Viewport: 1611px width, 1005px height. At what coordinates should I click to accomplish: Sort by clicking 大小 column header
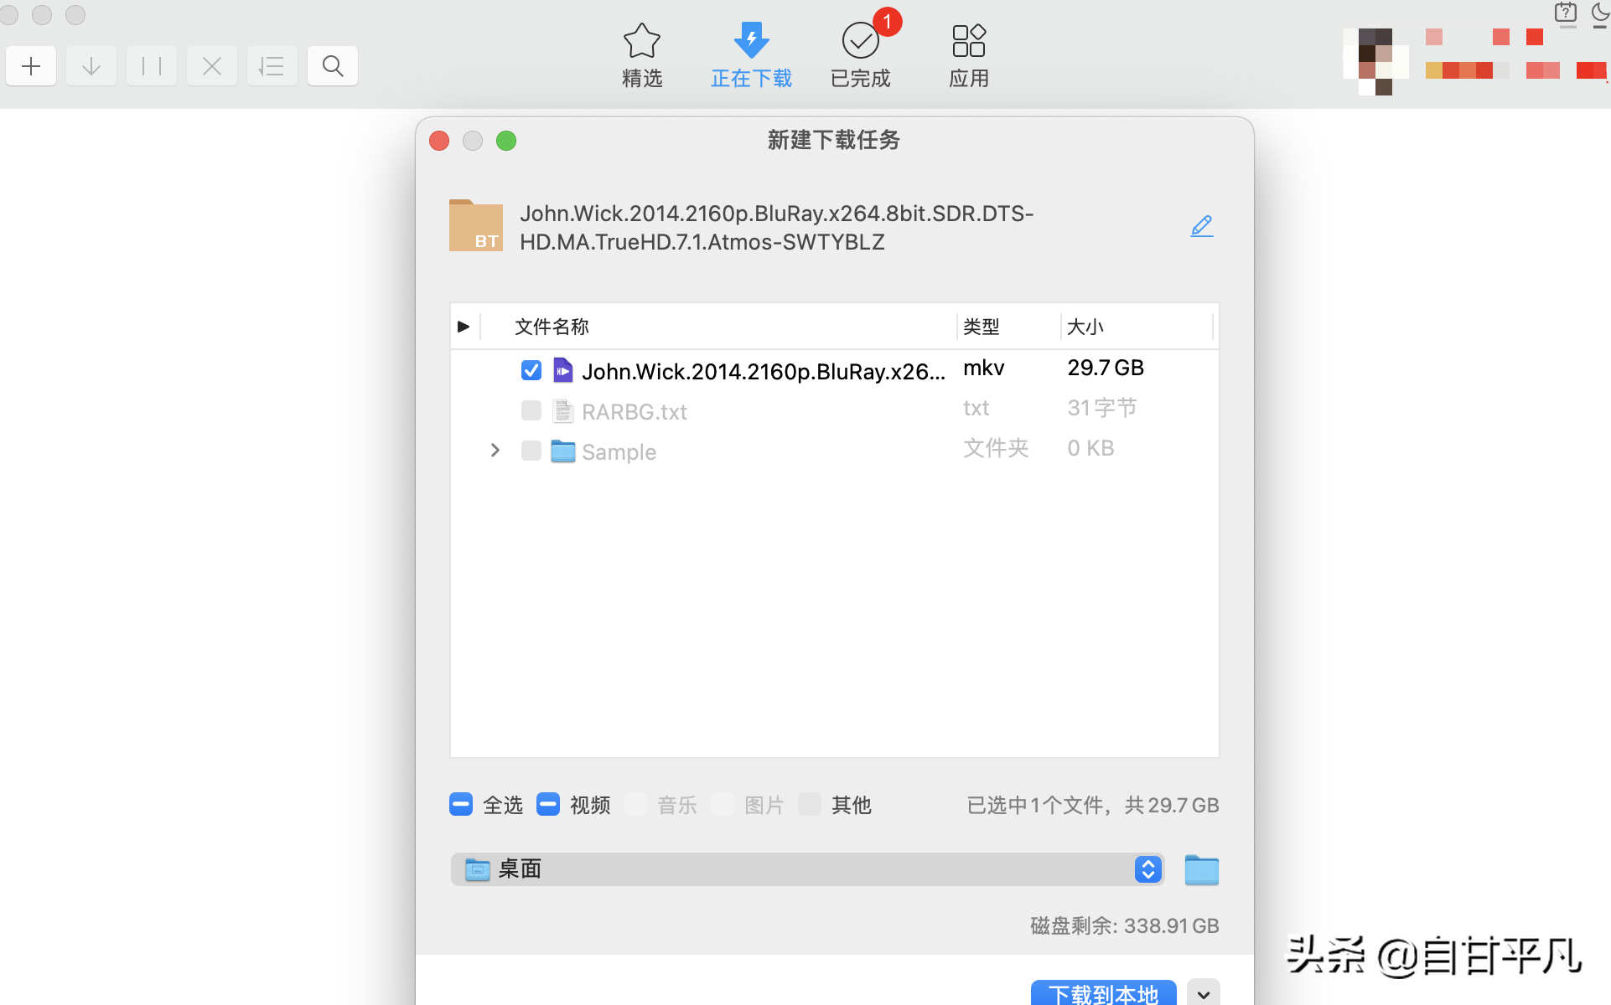[1085, 327]
